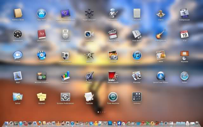The width and height of the screenshot is (203, 127).
Task: Launch Apple Qmaster
Action: point(89,13)
